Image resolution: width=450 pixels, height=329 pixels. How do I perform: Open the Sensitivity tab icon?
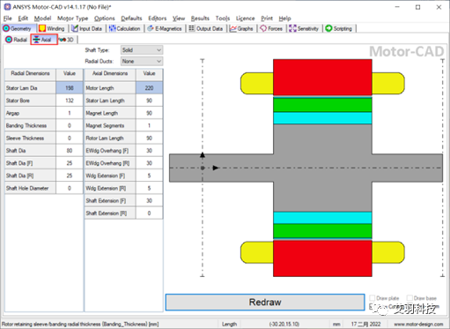(292, 28)
